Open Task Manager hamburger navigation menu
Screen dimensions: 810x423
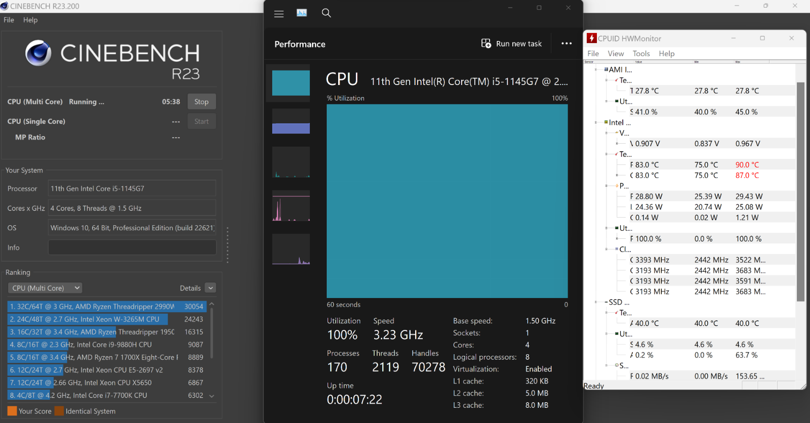pos(279,14)
